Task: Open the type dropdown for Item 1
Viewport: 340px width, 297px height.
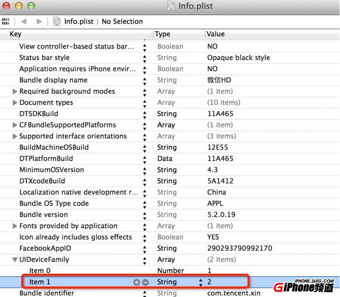Action: point(201,282)
